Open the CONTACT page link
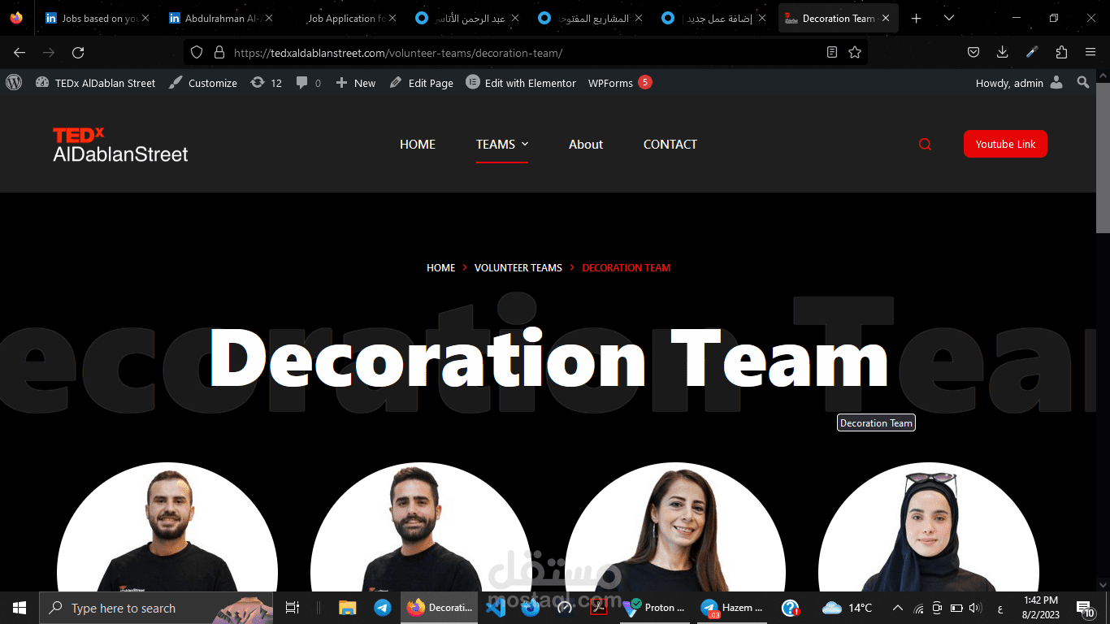The width and height of the screenshot is (1110, 624). click(670, 144)
